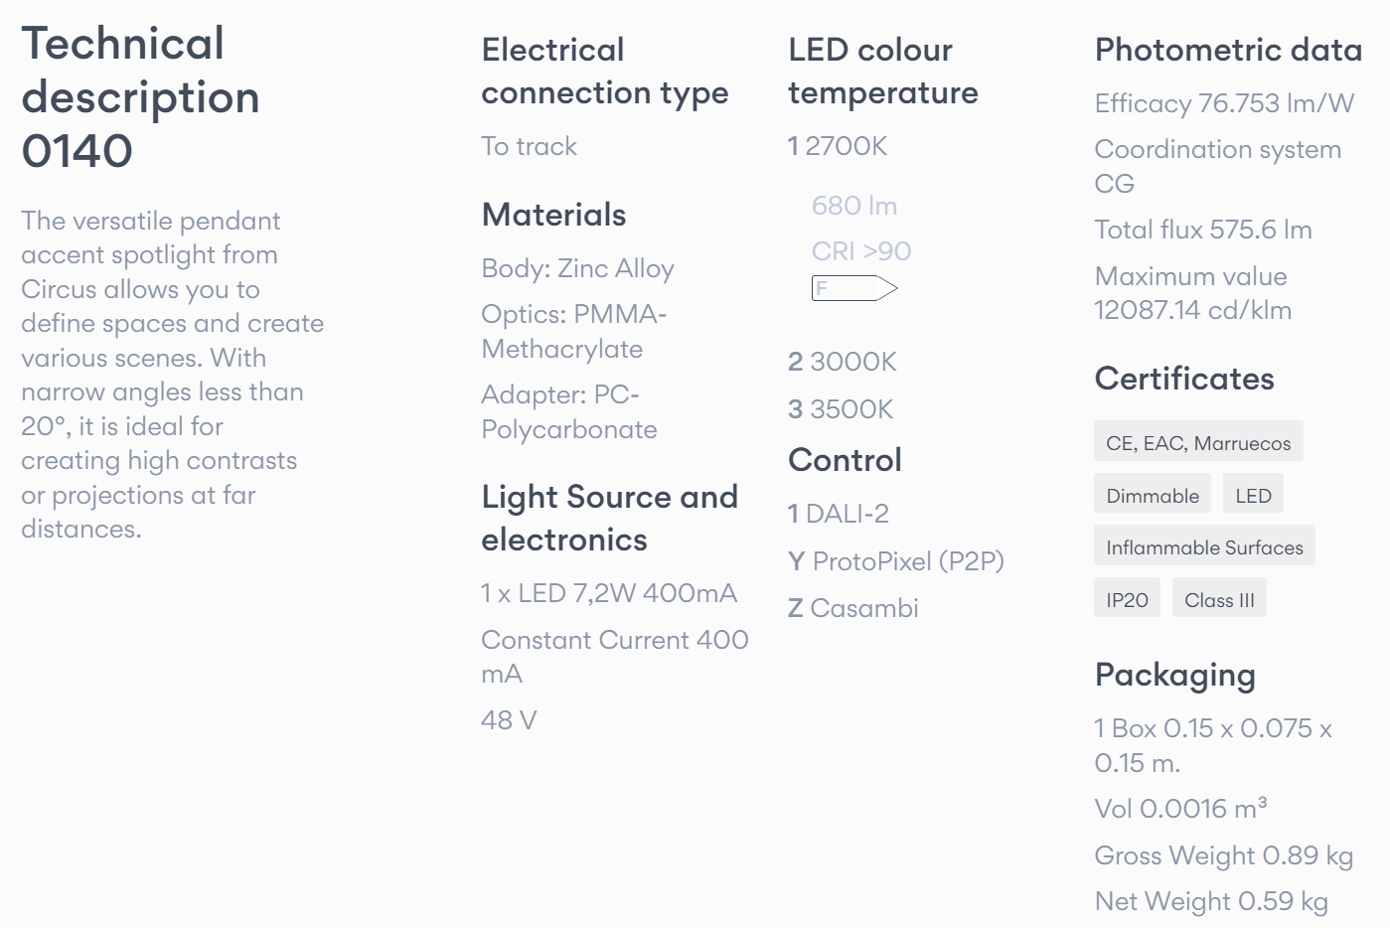Click the To track connection type
The width and height of the screenshot is (1390, 928).
pos(529,146)
